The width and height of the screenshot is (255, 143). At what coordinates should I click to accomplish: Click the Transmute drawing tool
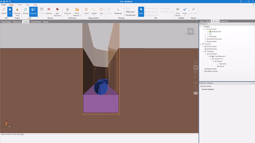(x=118, y=12)
